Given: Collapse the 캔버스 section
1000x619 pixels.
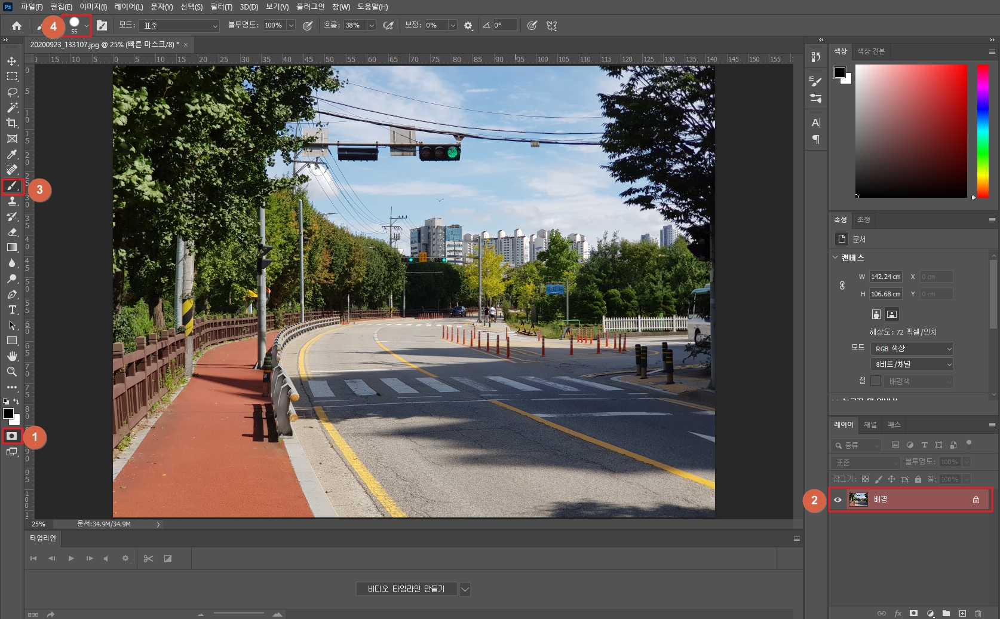Looking at the screenshot, I should click(835, 258).
